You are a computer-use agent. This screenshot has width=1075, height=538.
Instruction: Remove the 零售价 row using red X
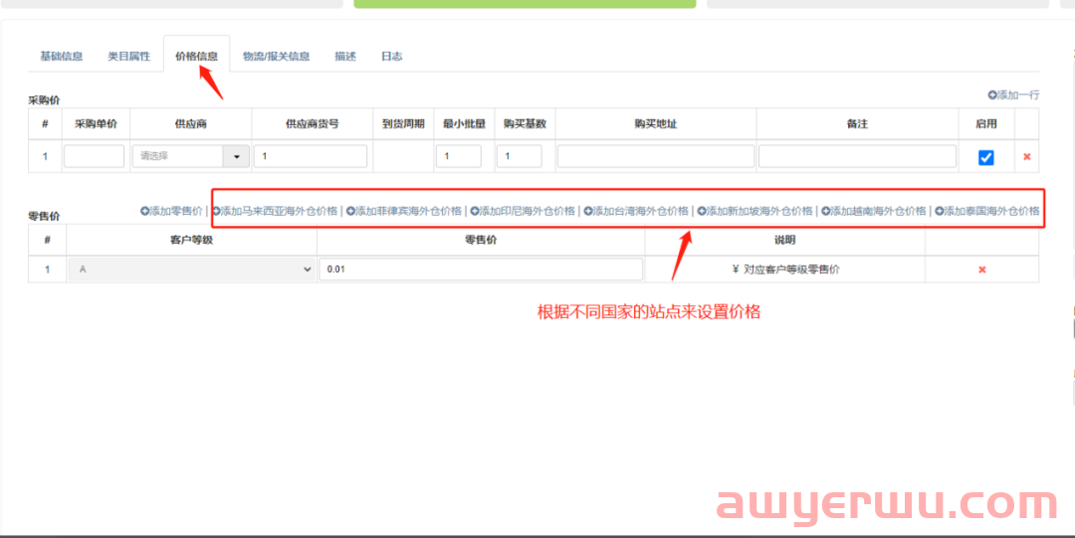coord(981,269)
